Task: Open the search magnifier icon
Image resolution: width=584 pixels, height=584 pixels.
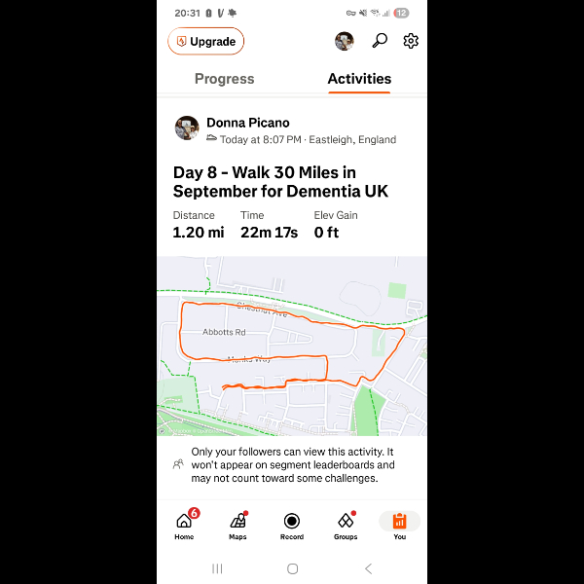Action: click(x=380, y=41)
